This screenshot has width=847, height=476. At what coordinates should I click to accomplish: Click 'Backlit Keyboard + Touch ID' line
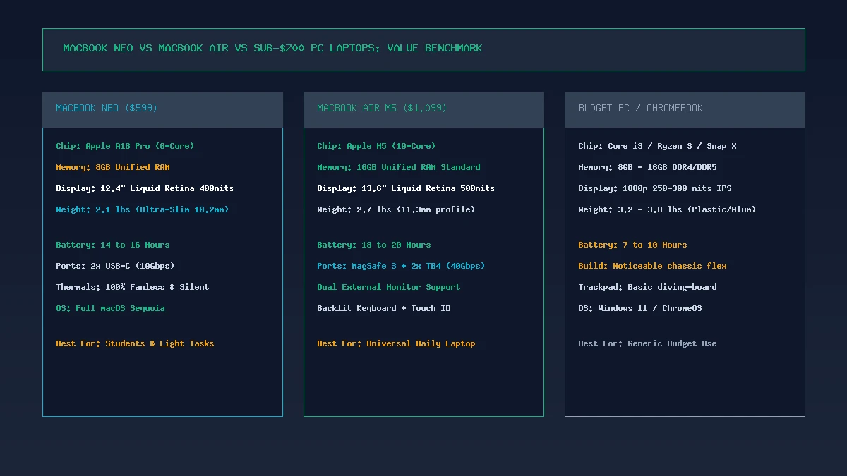coord(384,308)
